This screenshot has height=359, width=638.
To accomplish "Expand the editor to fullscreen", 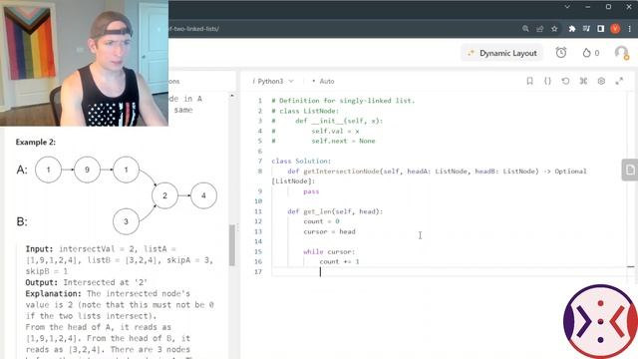I will (x=619, y=81).
